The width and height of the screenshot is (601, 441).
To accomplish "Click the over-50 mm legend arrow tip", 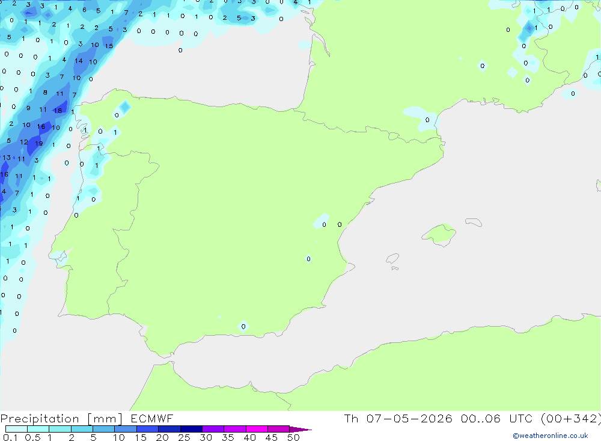I will [300, 430].
